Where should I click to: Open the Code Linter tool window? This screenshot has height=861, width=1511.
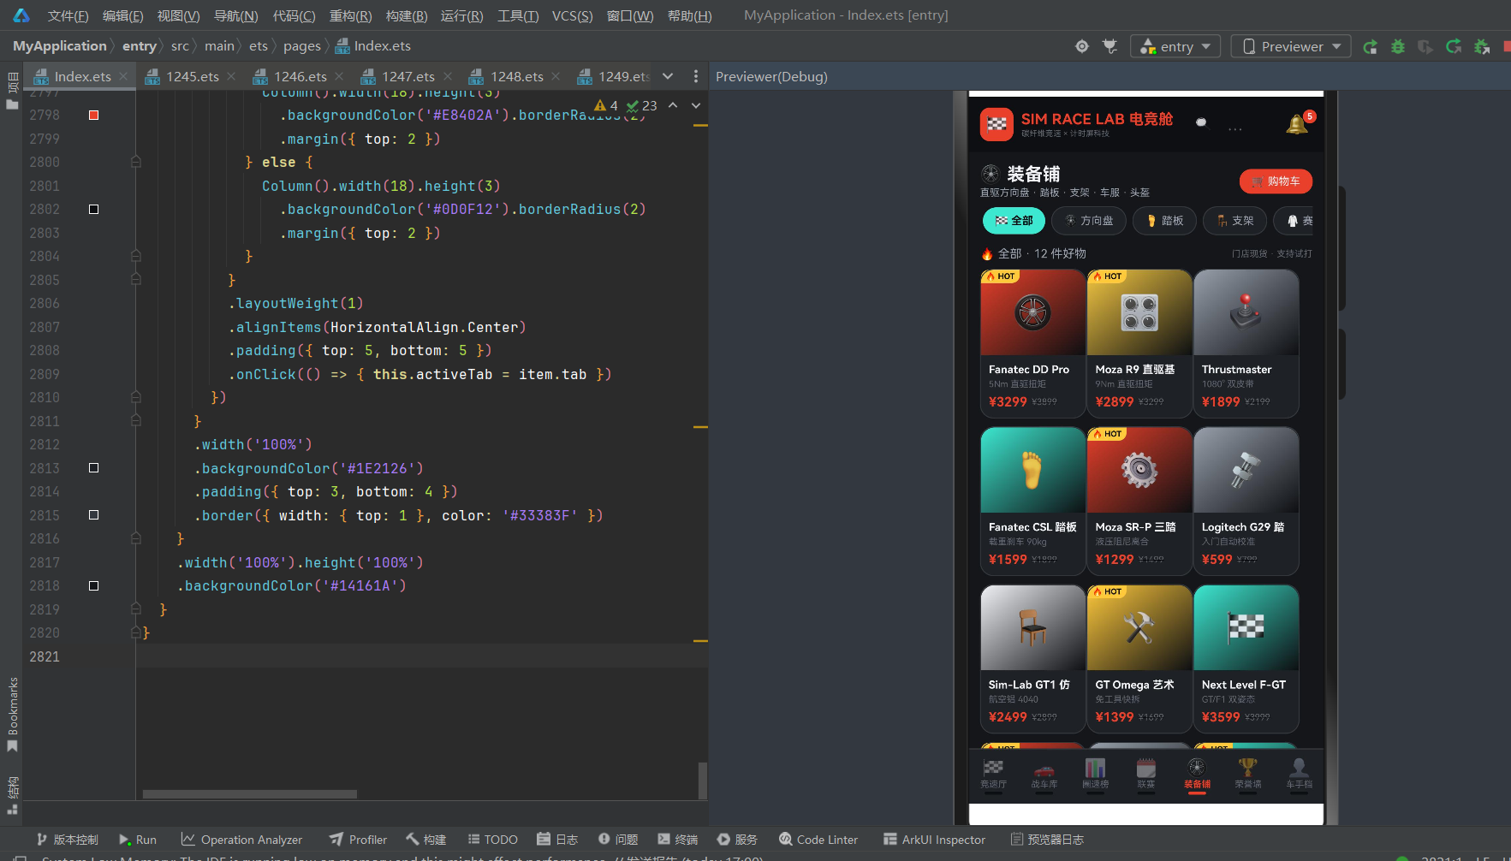[x=818, y=840]
